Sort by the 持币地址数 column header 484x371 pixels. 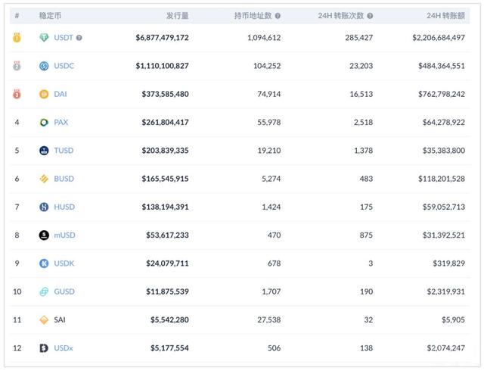pyautogui.click(x=253, y=16)
